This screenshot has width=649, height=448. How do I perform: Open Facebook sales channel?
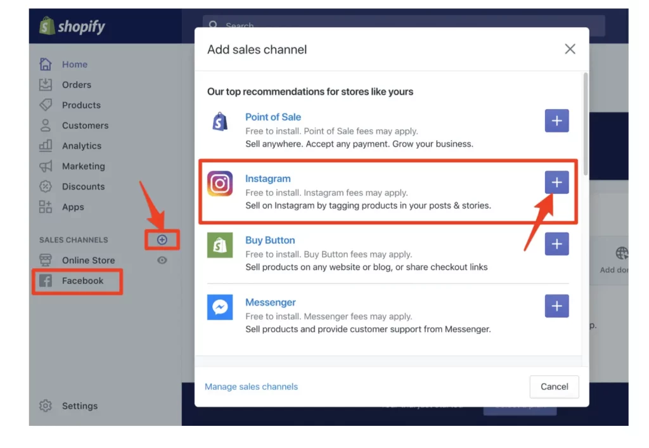83,281
